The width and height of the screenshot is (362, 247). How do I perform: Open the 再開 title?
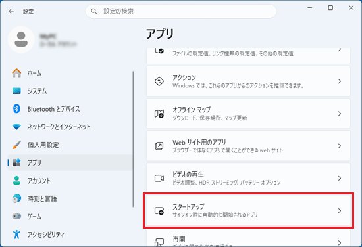pos(178,239)
